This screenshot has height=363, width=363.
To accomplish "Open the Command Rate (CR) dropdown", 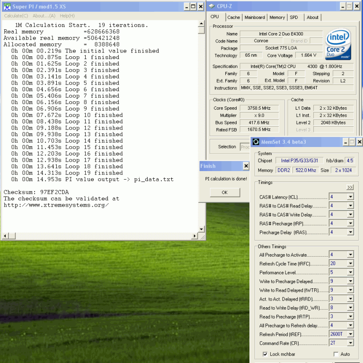I will [x=350, y=343].
